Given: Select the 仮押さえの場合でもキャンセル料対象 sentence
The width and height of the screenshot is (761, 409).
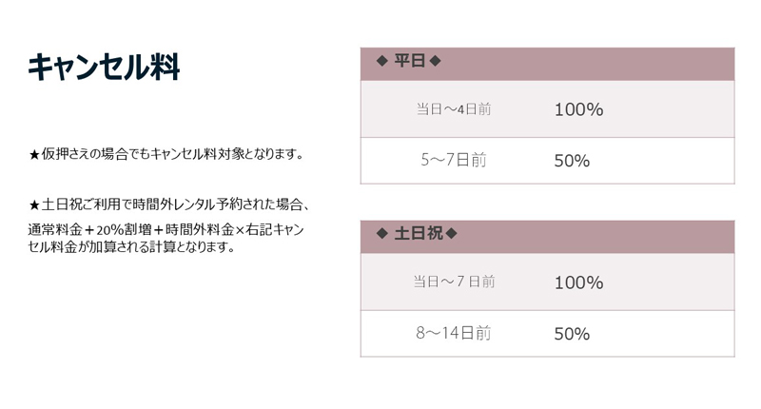Looking at the screenshot, I should (172, 154).
